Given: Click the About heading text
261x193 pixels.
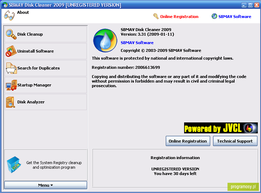Looking at the screenshot, I should [23, 12].
